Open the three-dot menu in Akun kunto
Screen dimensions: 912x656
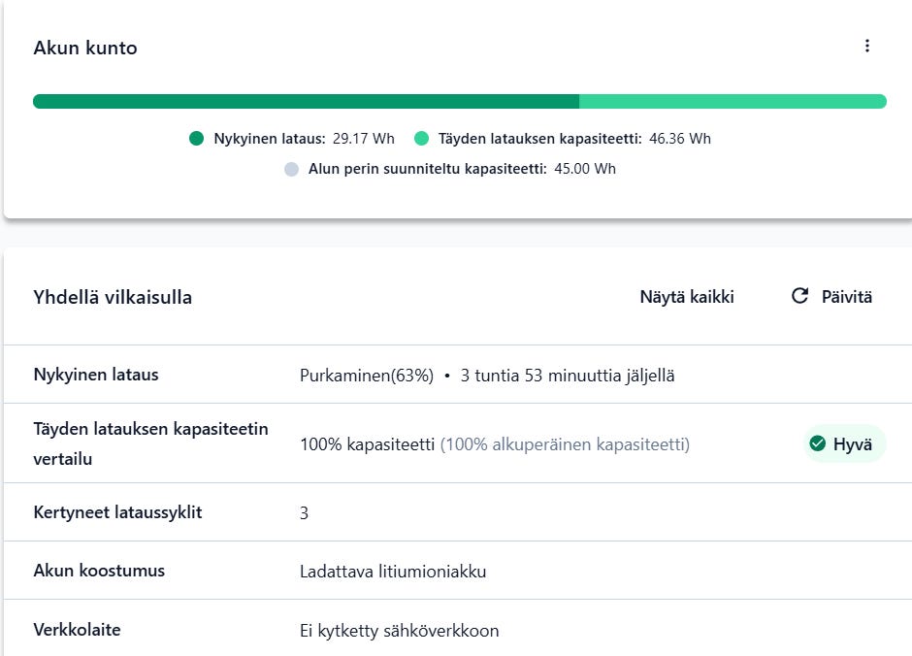pyautogui.click(x=867, y=47)
